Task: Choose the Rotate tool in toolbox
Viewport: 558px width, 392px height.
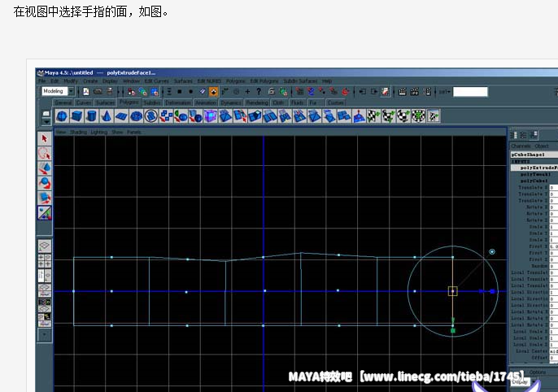Action: pyautogui.click(x=45, y=183)
